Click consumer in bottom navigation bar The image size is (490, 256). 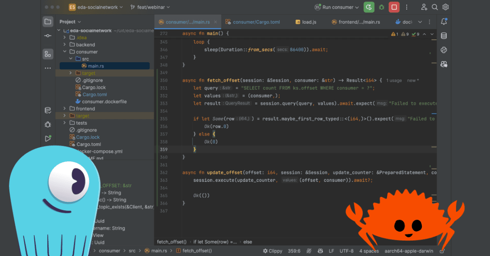pos(110,251)
